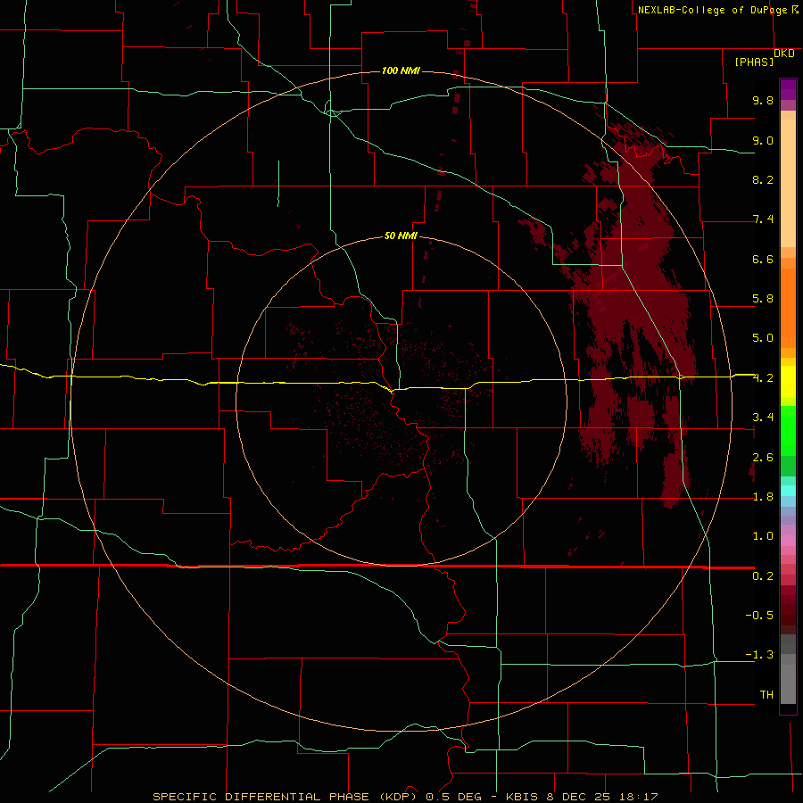Click the 5.0 legend value
Screen dimensions: 803x803
pyautogui.click(x=763, y=338)
